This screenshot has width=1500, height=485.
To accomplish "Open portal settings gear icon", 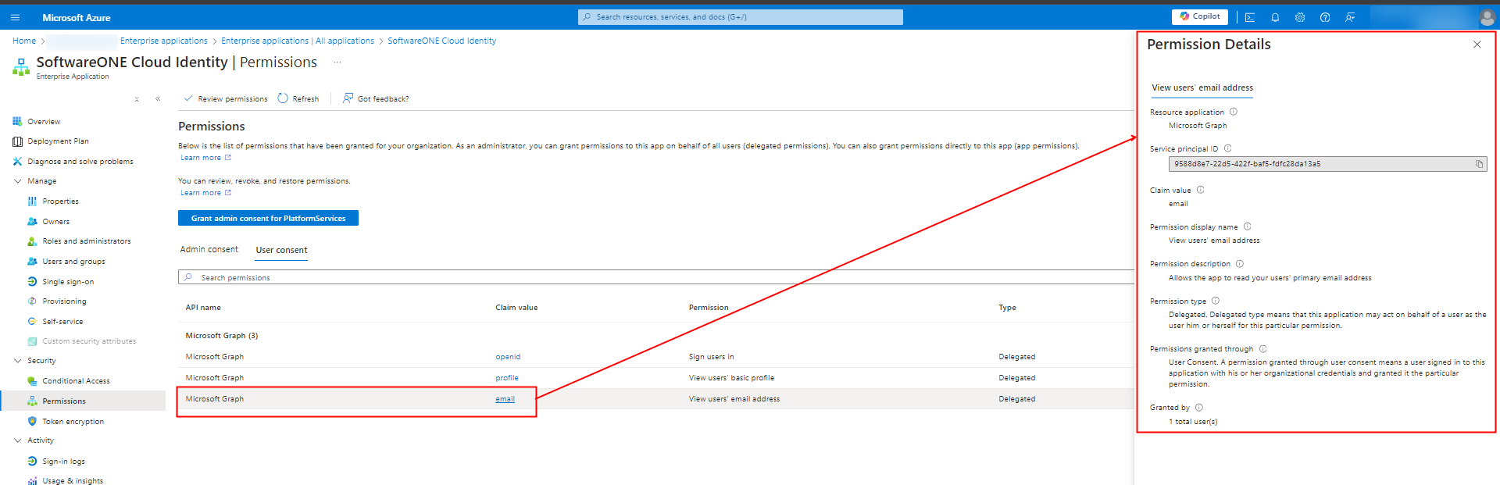I will pyautogui.click(x=1300, y=17).
